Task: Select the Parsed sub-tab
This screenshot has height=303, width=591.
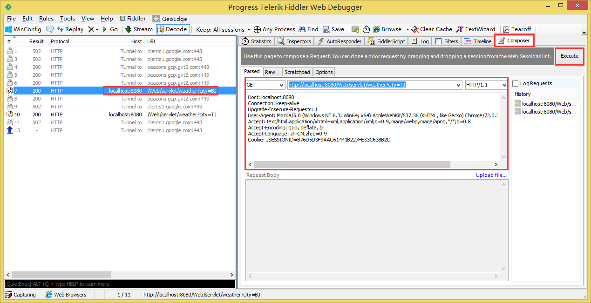Action: click(252, 72)
